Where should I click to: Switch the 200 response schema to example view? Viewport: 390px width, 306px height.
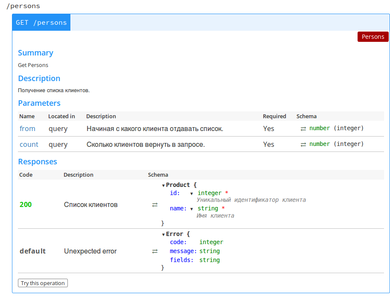tap(154, 204)
